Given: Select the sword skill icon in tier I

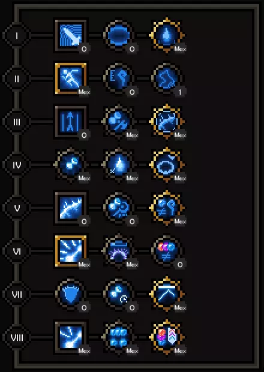Looking at the screenshot, I should [x=71, y=35].
